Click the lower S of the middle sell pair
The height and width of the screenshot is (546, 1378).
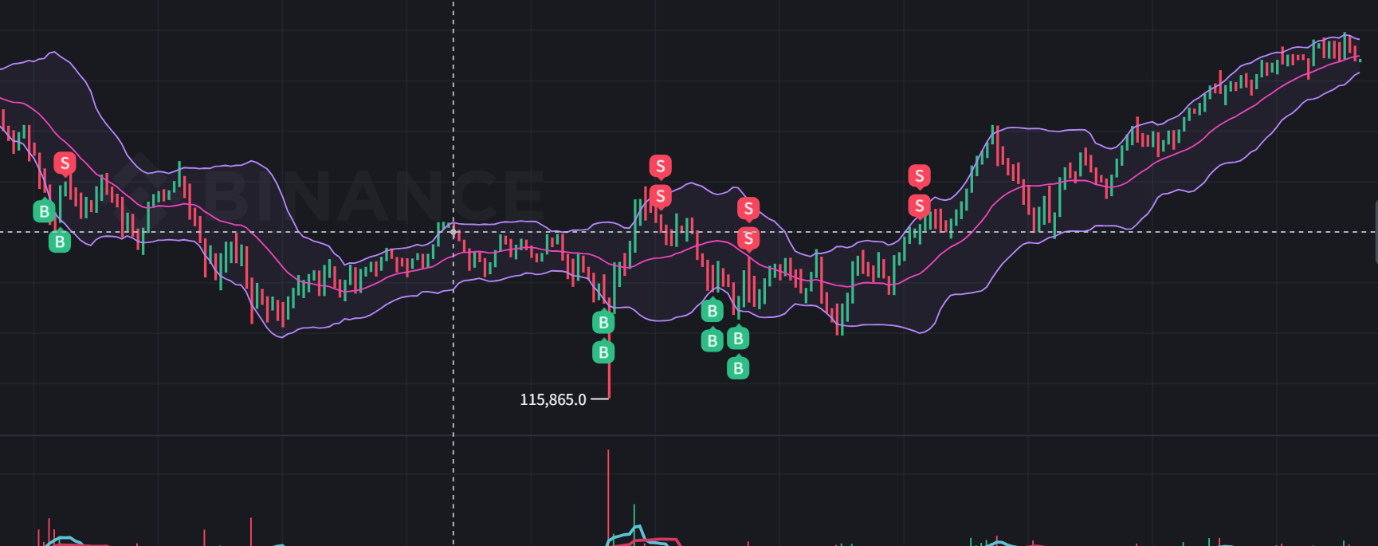[748, 238]
